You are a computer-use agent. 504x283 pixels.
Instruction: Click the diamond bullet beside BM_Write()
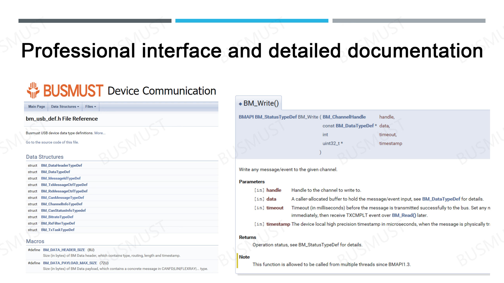pyautogui.click(x=240, y=104)
